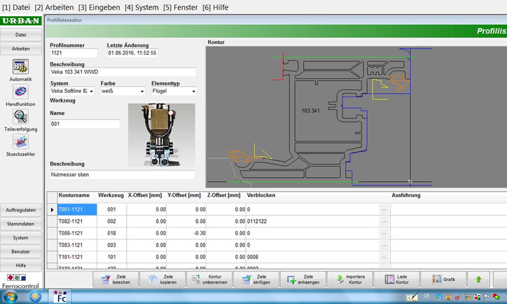Image resolution: width=507 pixels, height=304 pixels.
Task: Click the Handfunktion gear icon
Action: coord(20,92)
